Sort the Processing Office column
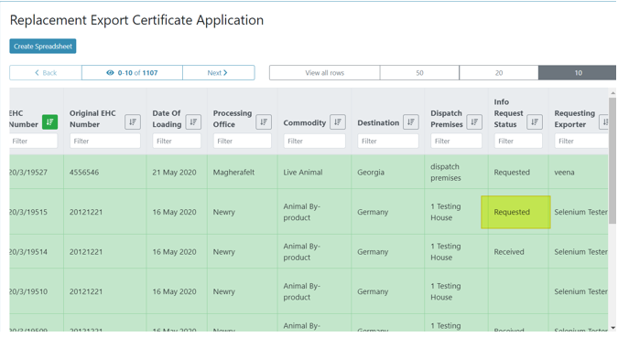 click(264, 121)
